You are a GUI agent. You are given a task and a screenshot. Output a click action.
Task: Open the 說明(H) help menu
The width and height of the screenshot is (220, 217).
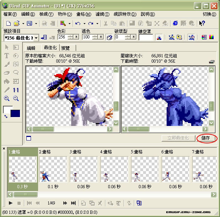click(x=148, y=14)
